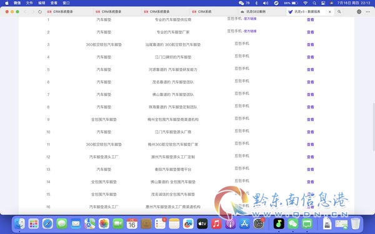The image size is (375, 234).
Task: Open Notes from the Dock
Action: click(174, 224)
